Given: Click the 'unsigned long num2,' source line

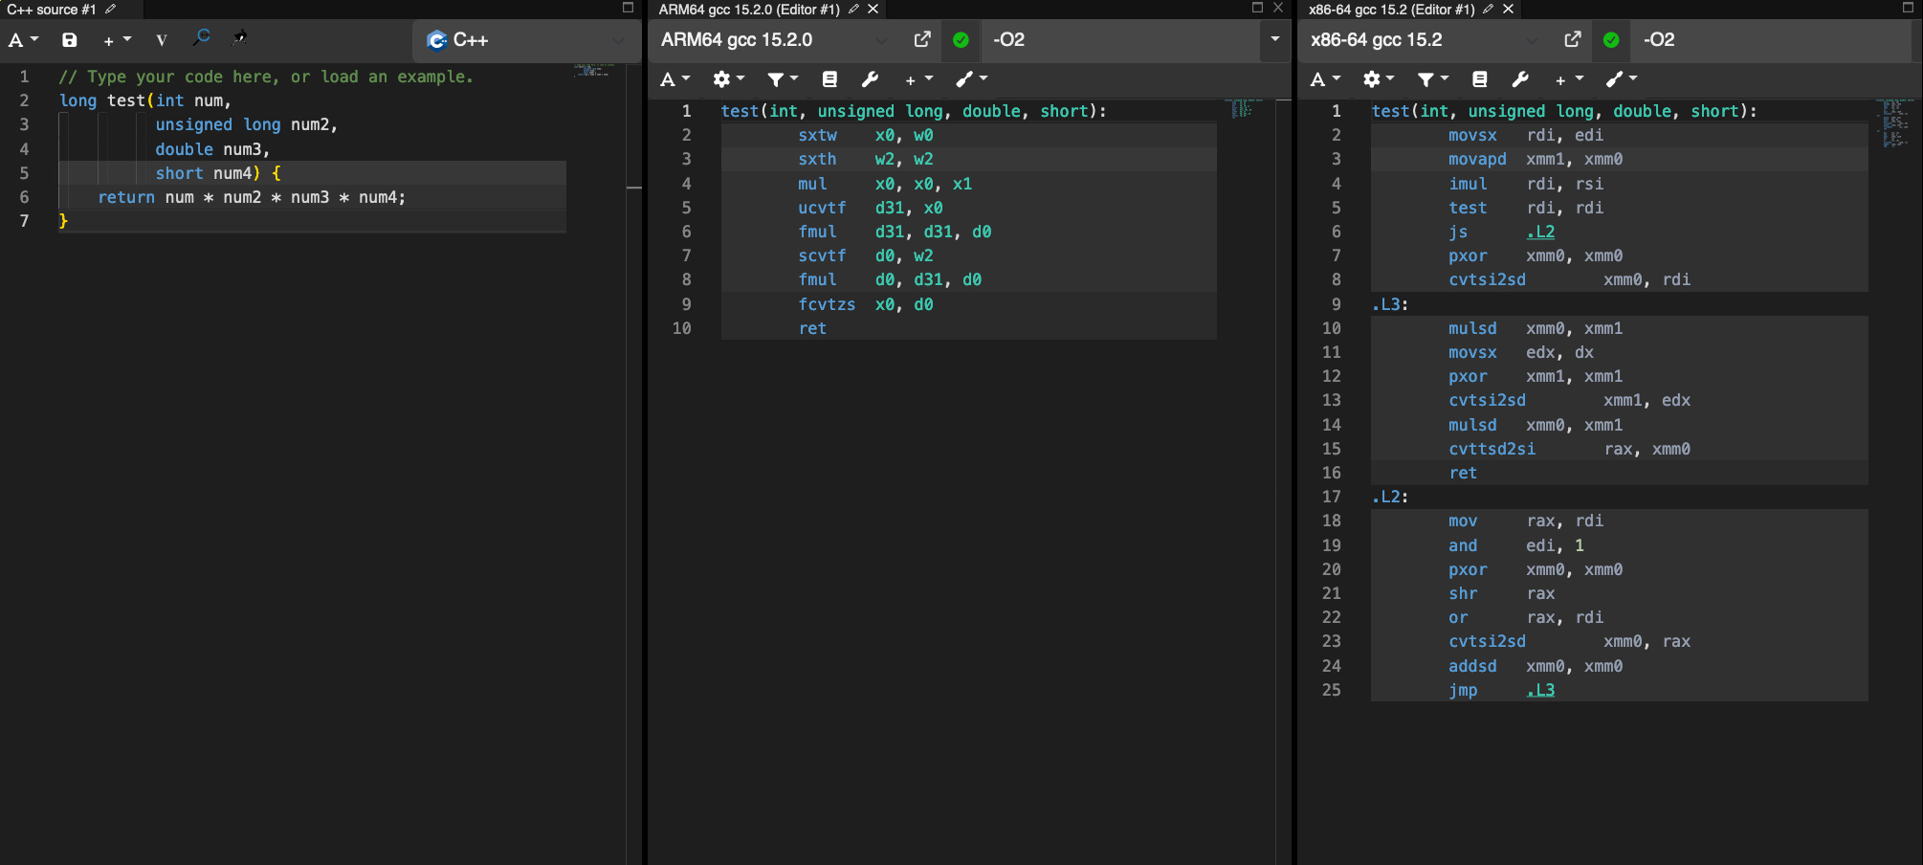Looking at the screenshot, I should pyautogui.click(x=247, y=124).
